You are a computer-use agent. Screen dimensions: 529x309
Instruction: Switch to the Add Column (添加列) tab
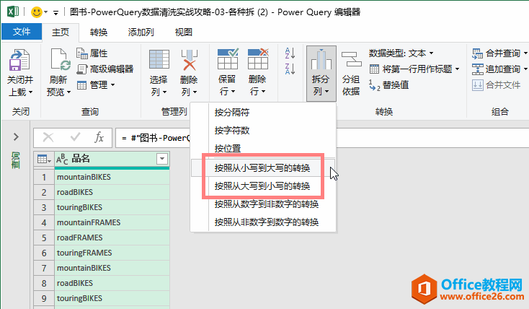[141, 32]
